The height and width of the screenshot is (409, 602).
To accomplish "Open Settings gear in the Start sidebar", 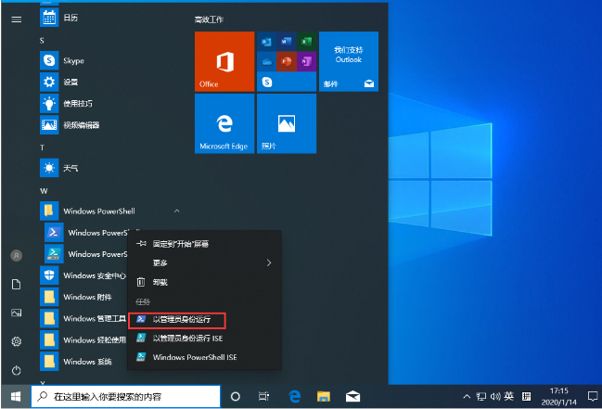I will click(x=16, y=341).
